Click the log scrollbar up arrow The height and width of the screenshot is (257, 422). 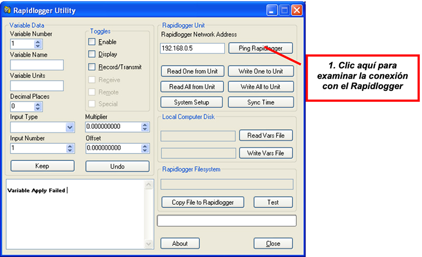(x=149, y=185)
